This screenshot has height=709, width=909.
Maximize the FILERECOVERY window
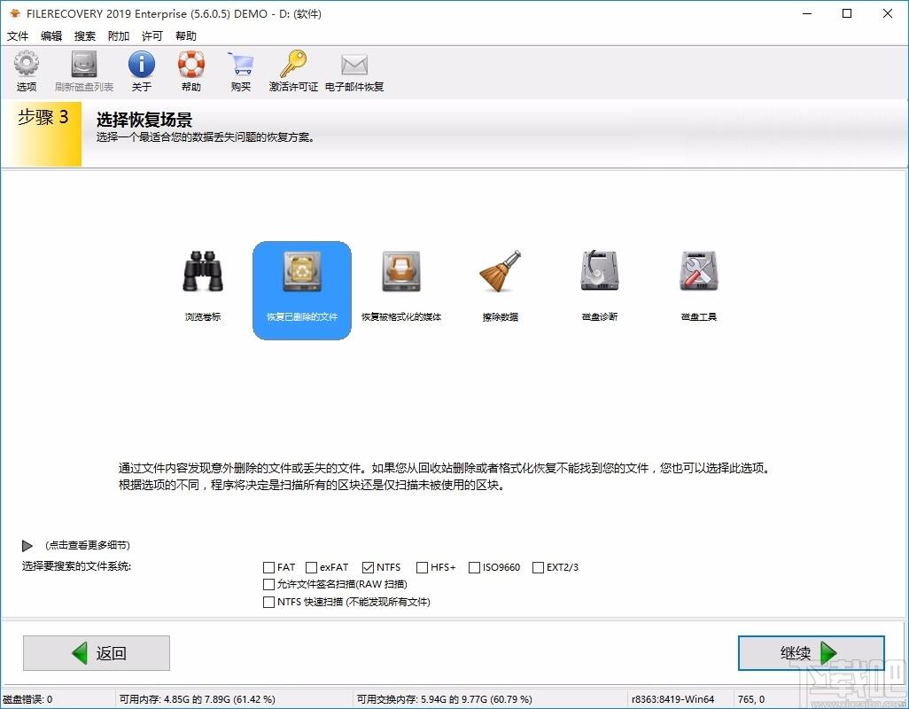[847, 13]
